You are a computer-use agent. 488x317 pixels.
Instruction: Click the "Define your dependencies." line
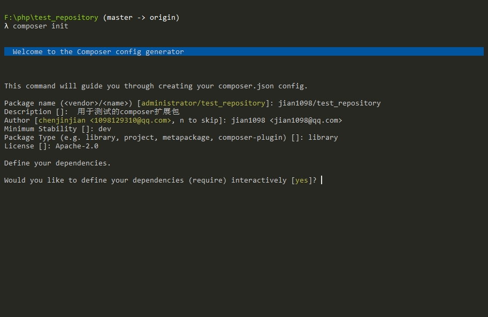pos(58,163)
